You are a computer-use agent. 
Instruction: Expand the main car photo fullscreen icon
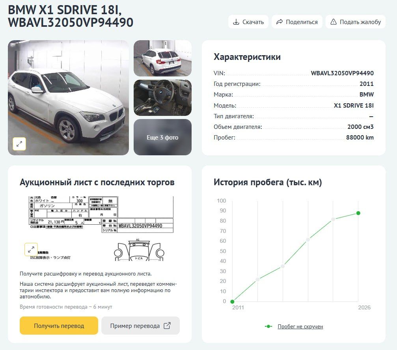click(19, 144)
